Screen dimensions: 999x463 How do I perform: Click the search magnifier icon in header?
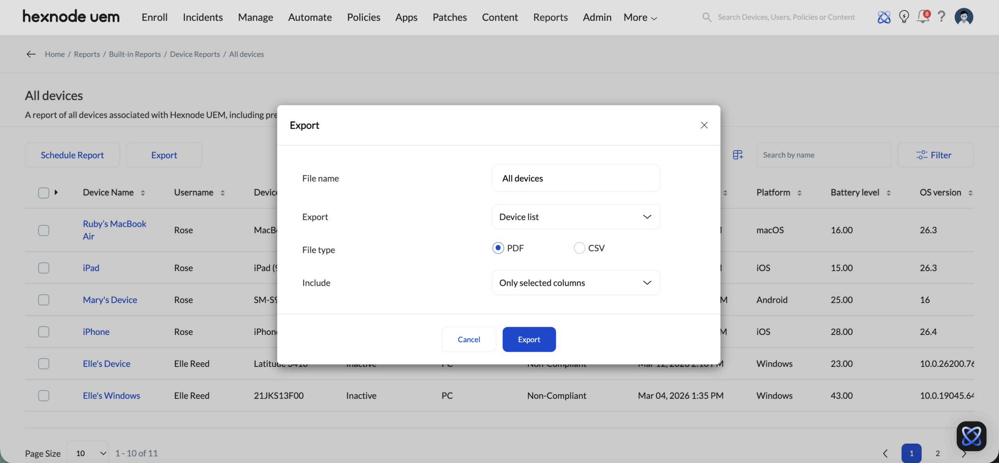pyautogui.click(x=707, y=17)
